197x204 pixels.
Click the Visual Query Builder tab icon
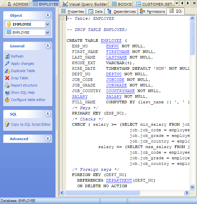click(x=65, y=4)
